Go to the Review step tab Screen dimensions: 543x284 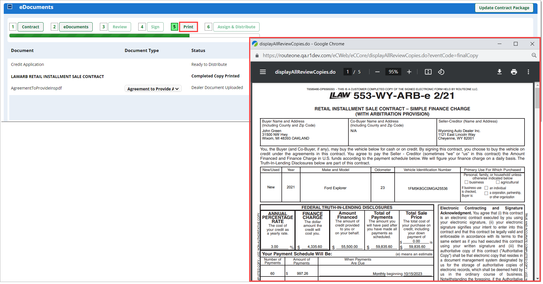[120, 27]
